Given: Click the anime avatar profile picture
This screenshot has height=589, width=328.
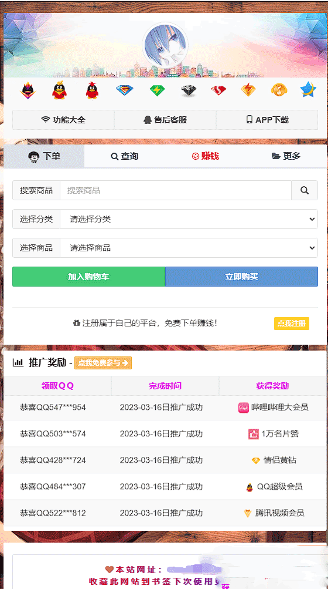Looking at the screenshot, I should tap(165, 45).
